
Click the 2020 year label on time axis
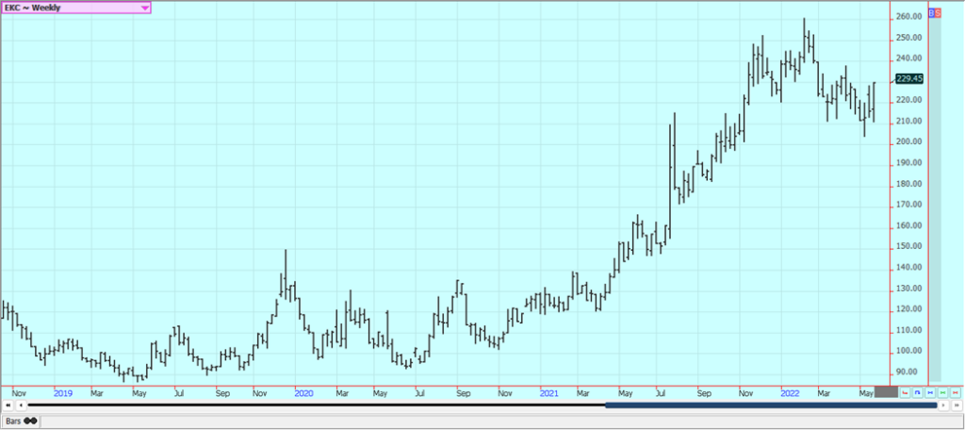(x=304, y=392)
